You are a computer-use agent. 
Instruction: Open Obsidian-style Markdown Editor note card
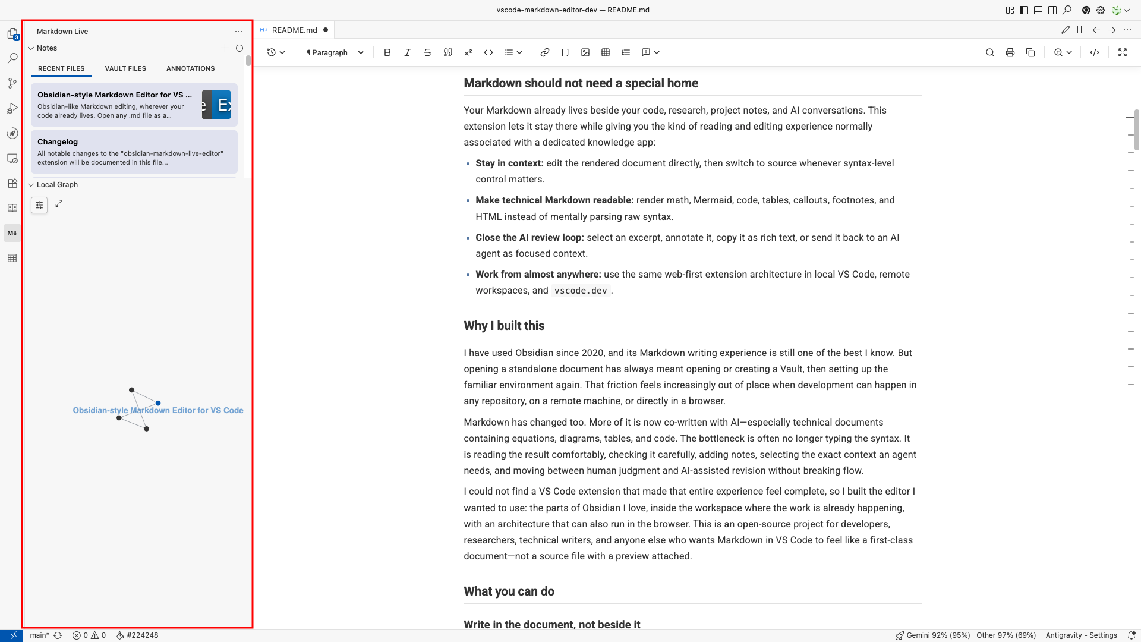[x=134, y=105]
